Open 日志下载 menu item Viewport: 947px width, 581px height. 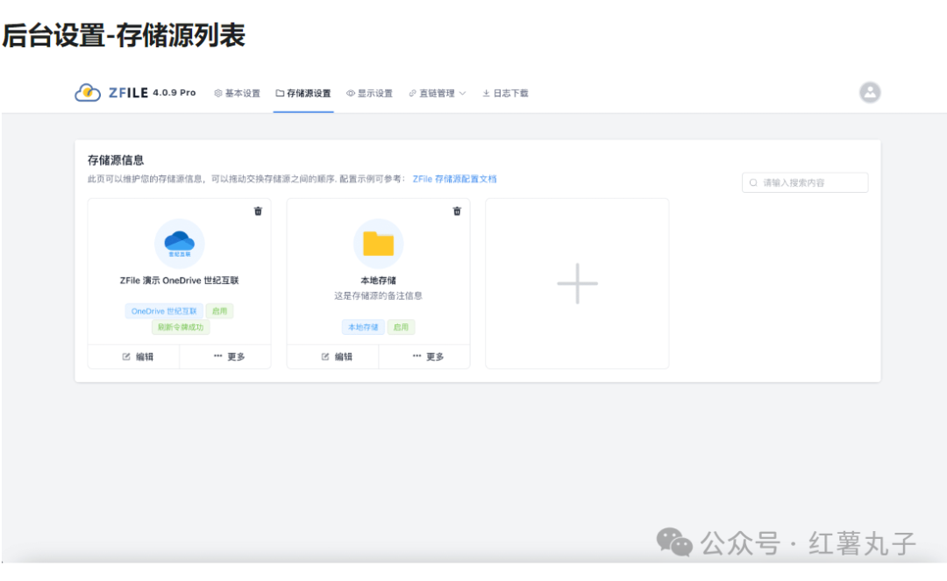pos(506,93)
